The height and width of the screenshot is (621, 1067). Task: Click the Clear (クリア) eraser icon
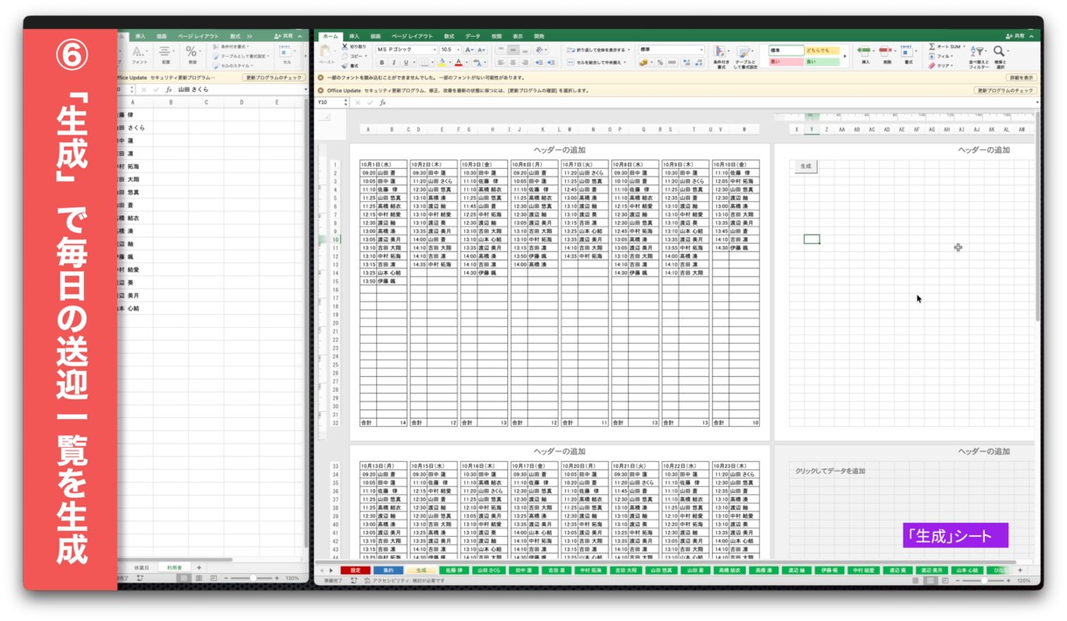coord(931,66)
